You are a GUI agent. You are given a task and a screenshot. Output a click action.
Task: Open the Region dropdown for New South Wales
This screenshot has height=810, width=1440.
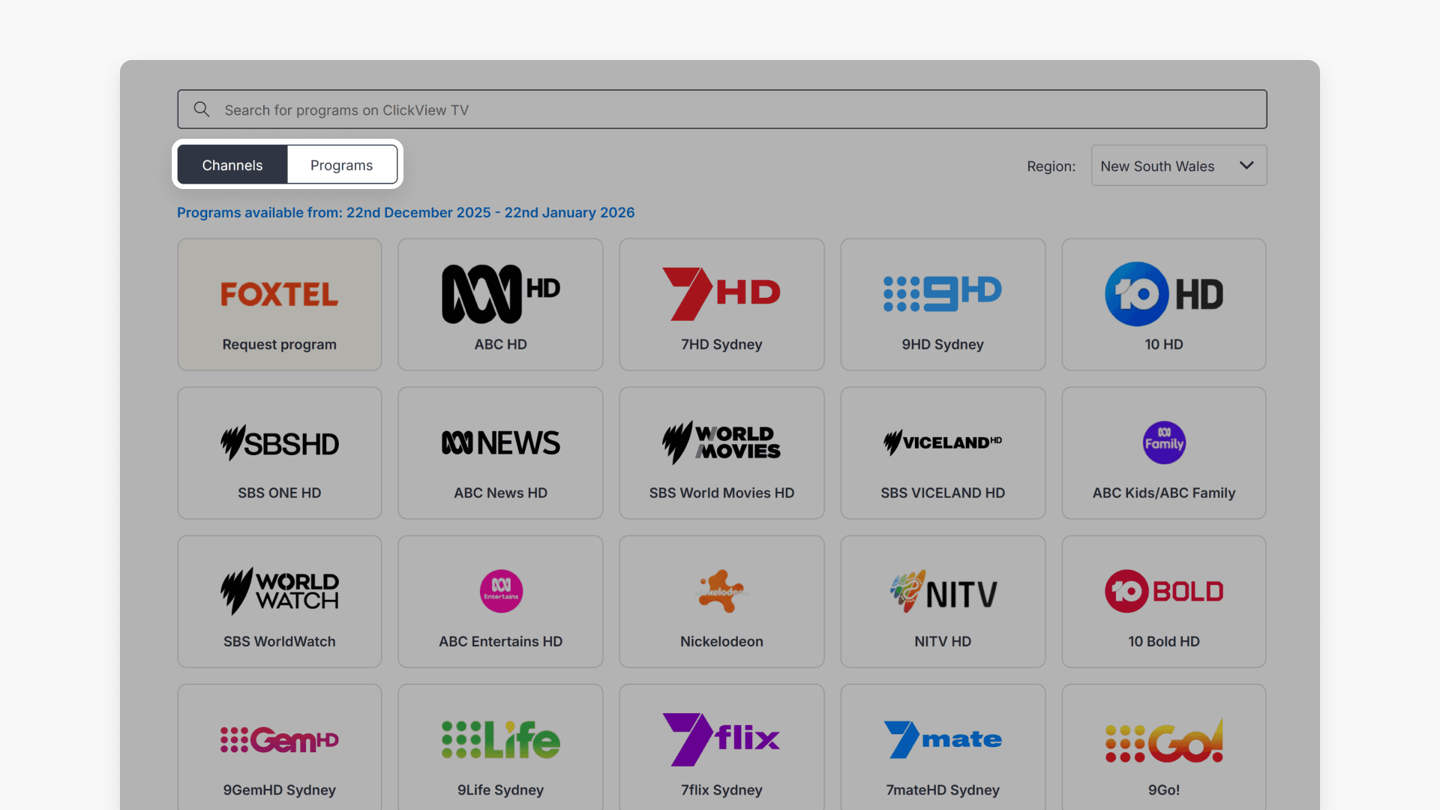pyautogui.click(x=1178, y=165)
